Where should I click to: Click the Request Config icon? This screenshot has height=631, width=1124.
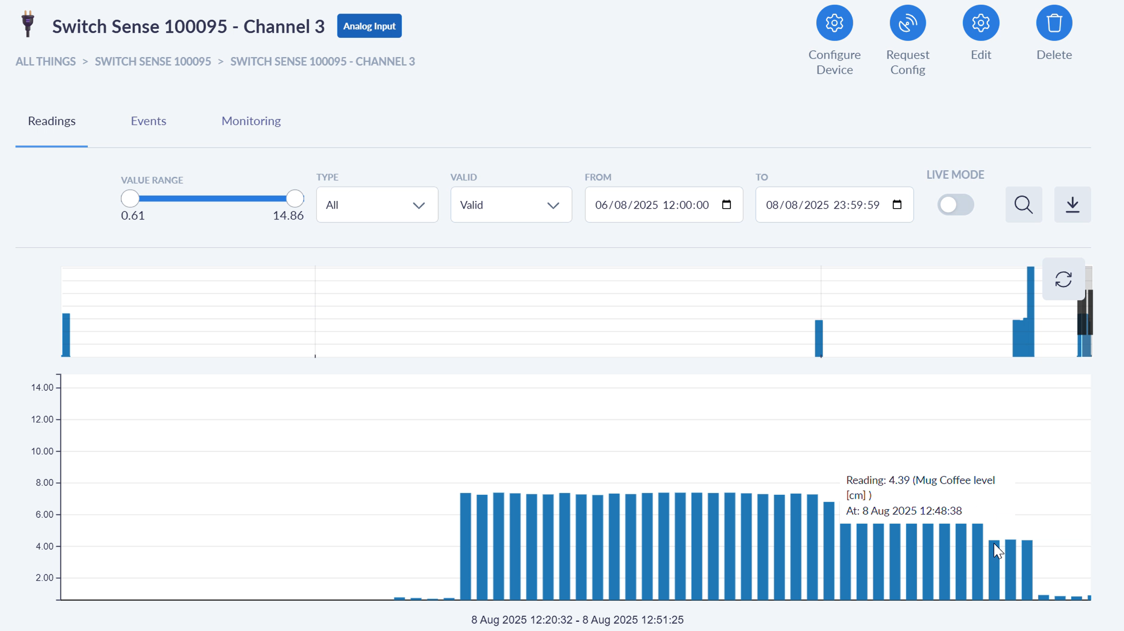click(907, 23)
